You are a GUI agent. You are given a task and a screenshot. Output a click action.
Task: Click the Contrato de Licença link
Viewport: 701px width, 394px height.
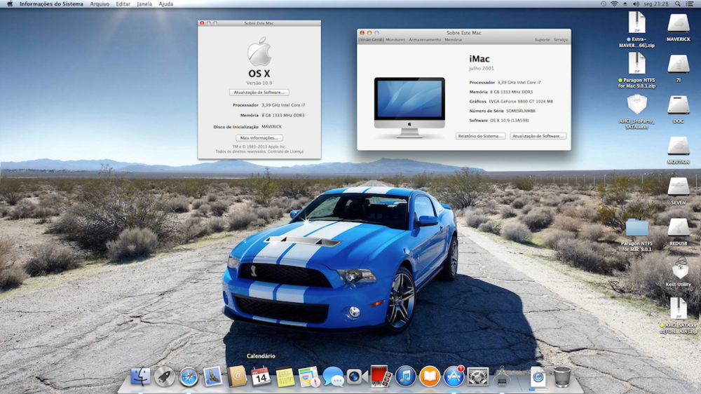pyautogui.click(x=287, y=151)
